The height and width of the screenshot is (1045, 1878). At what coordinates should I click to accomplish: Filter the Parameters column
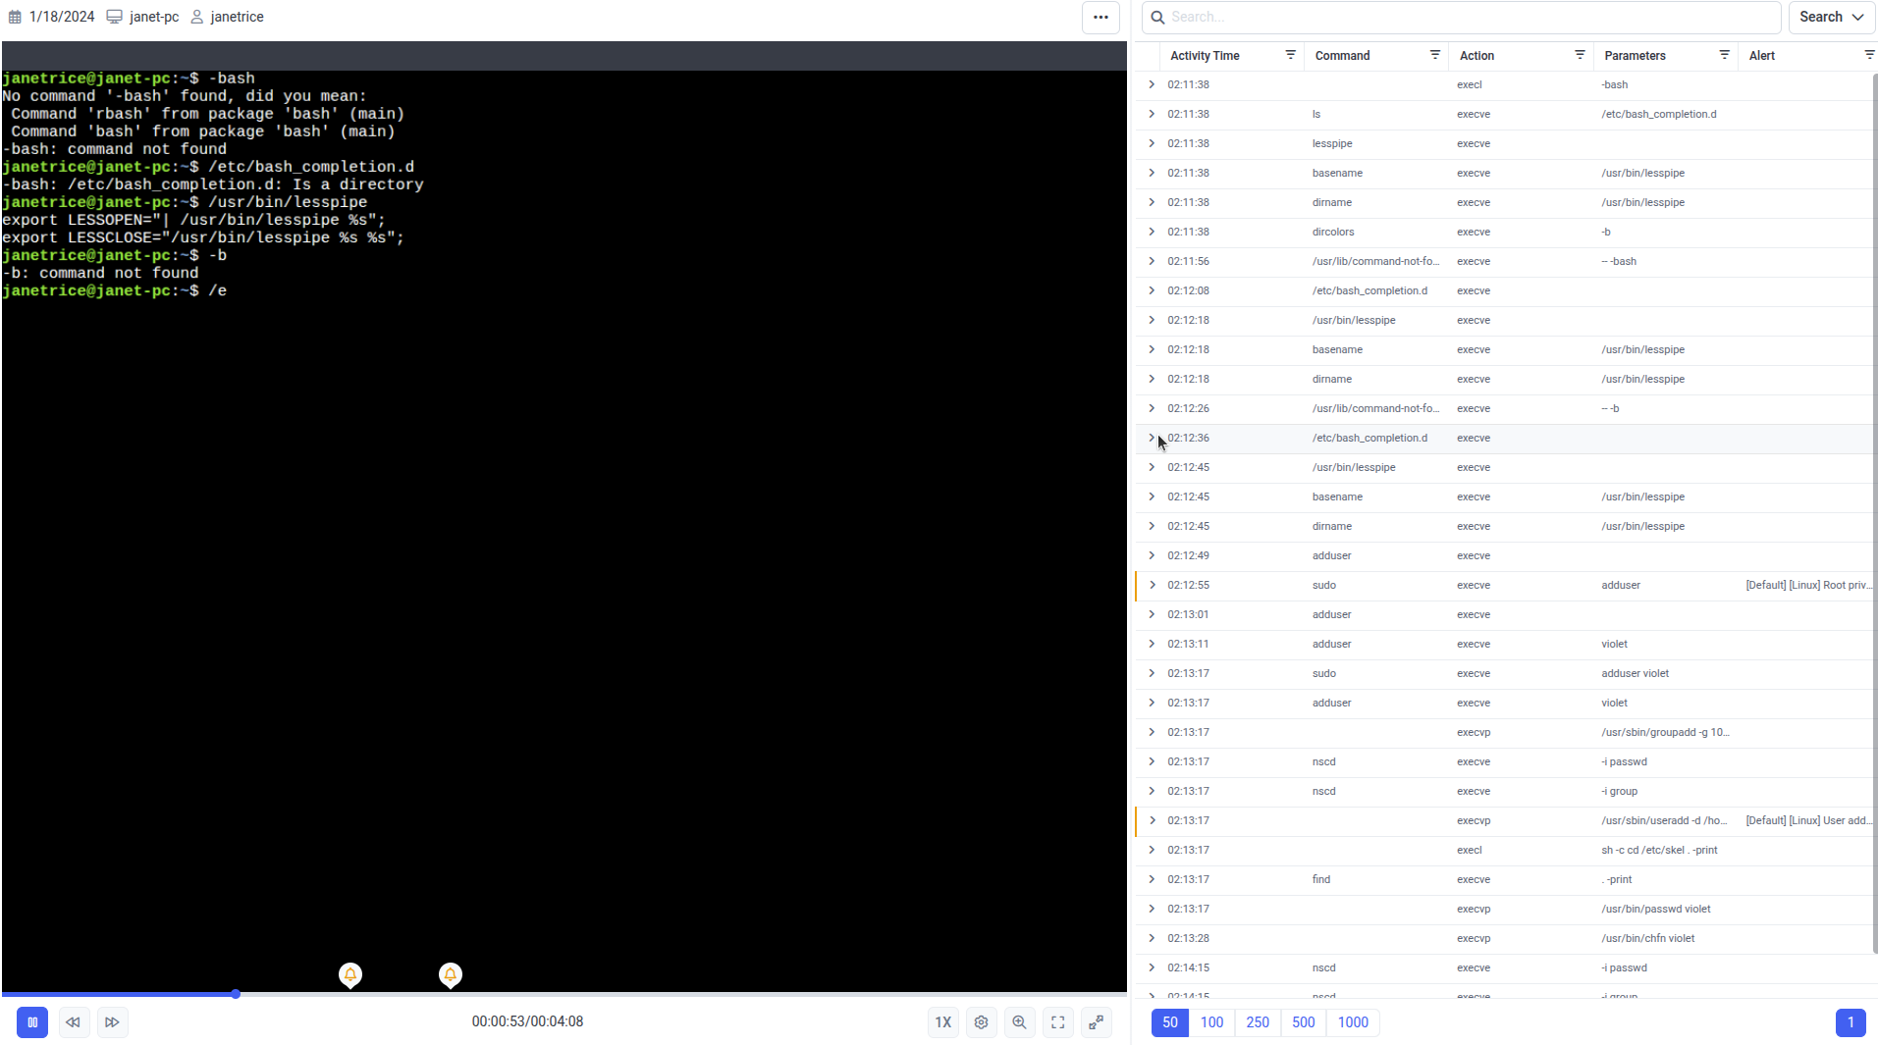[x=1724, y=55]
